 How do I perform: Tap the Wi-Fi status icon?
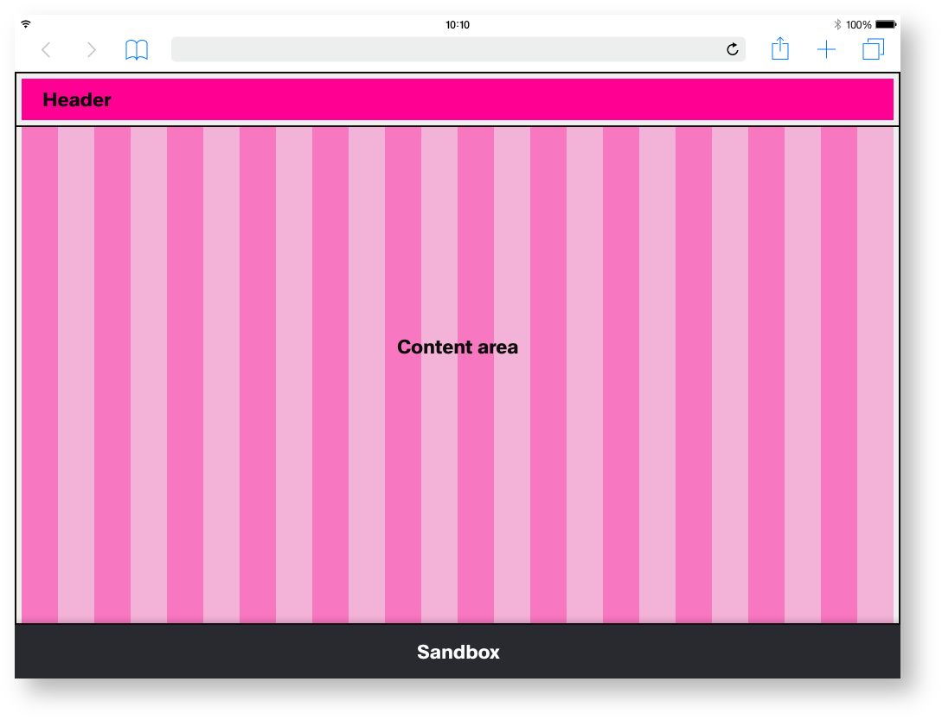click(26, 24)
